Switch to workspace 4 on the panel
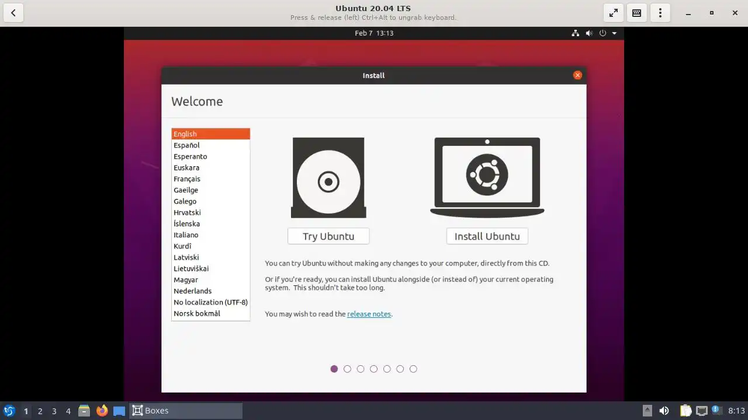 pos(68,411)
